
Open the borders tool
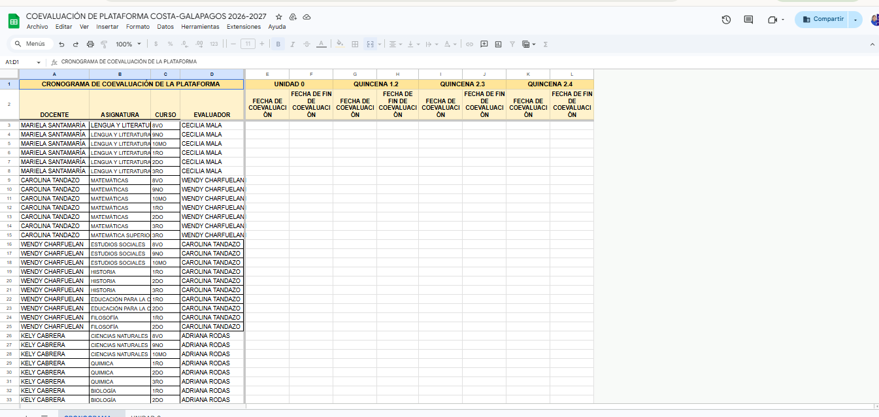pyautogui.click(x=355, y=44)
